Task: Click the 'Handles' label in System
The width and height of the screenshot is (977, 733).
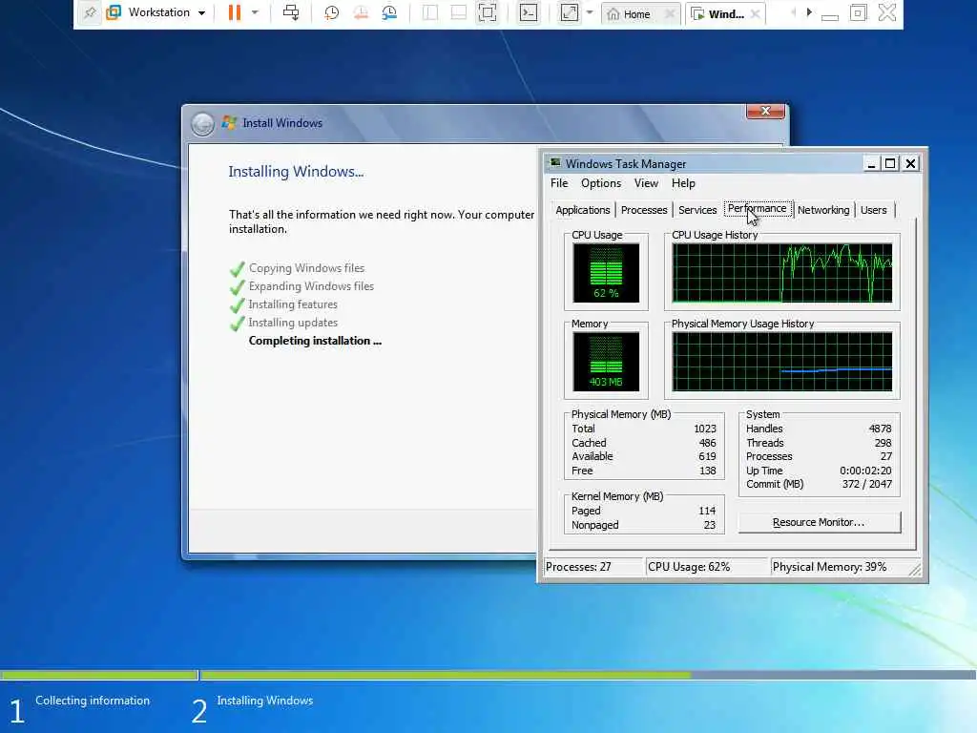Action: (x=764, y=429)
